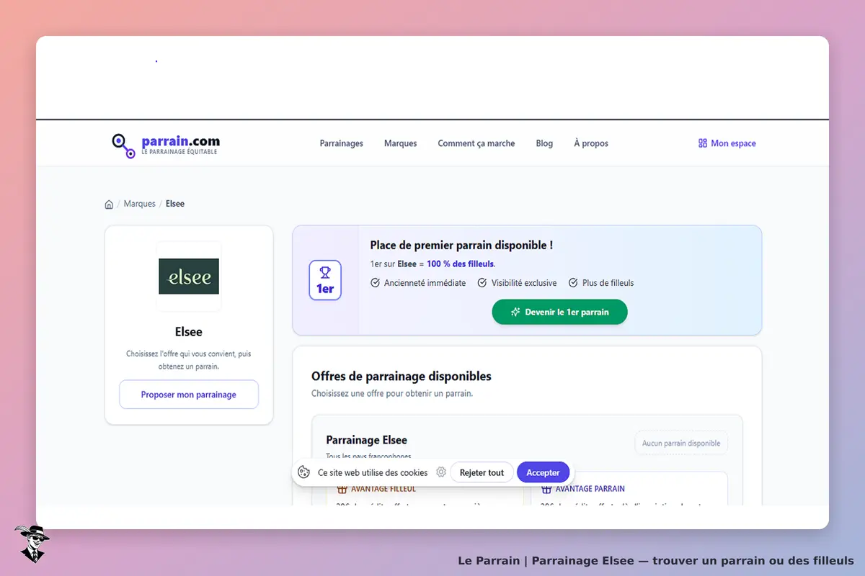865x576 pixels.
Task: Click the '100 % des filleuls' text
Action: [x=460, y=264]
